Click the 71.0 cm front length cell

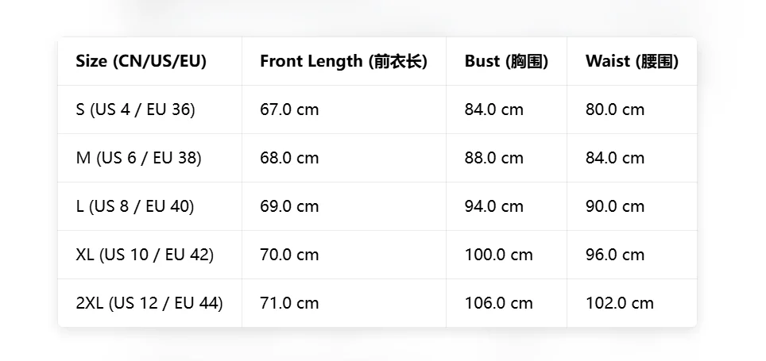pos(344,303)
